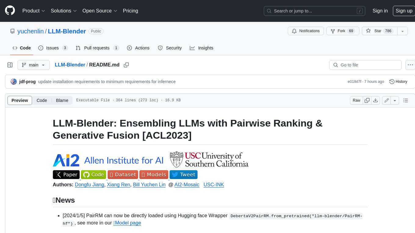Open the star lists dropdown arrow

click(x=402, y=31)
